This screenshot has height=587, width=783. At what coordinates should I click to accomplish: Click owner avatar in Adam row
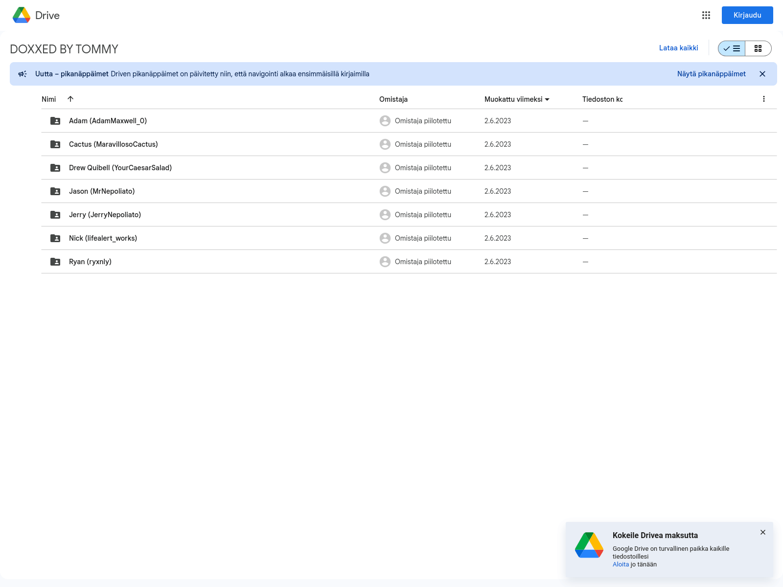pyautogui.click(x=385, y=121)
